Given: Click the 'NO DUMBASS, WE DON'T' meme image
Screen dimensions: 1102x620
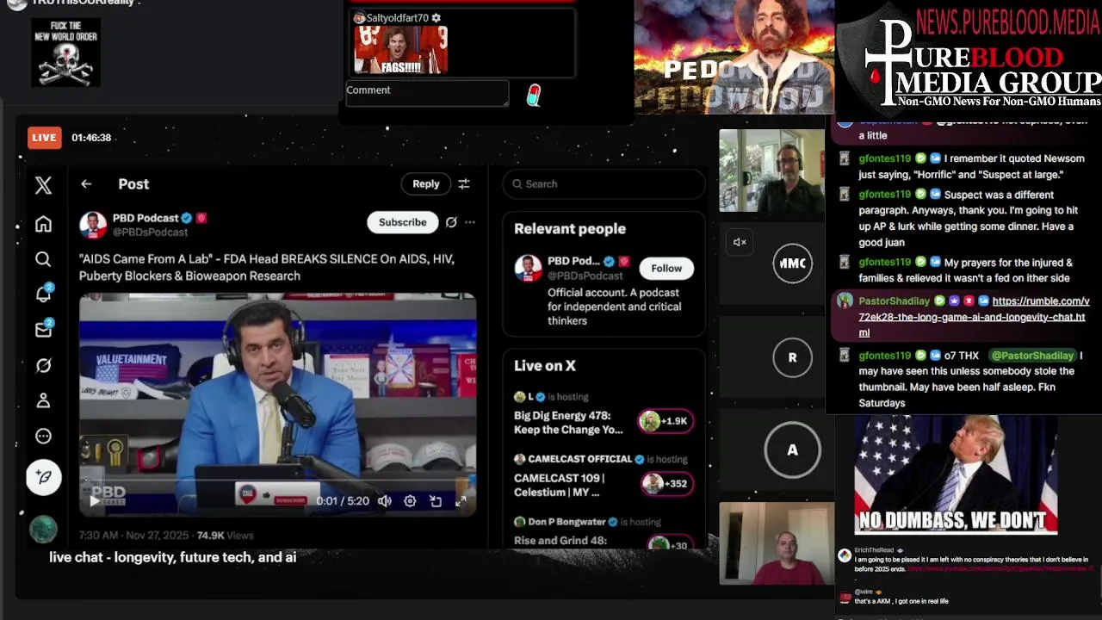Looking at the screenshot, I should [956, 474].
